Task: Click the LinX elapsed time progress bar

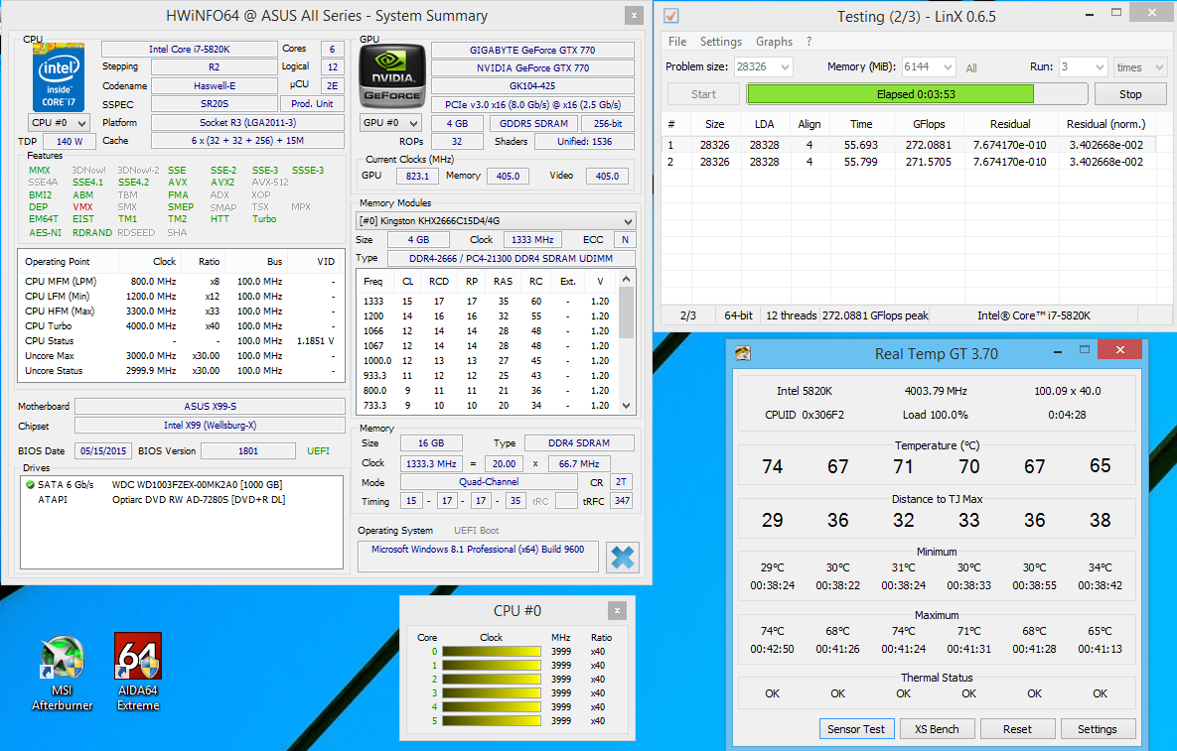Action: (x=917, y=93)
